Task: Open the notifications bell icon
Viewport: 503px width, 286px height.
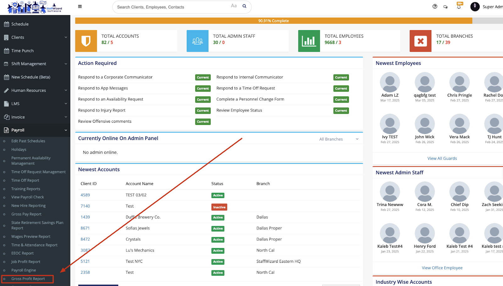Action: click(459, 7)
